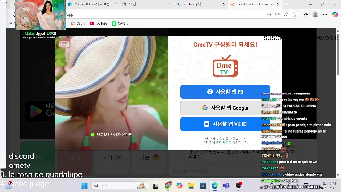Open the Task View taskbar icon
This screenshot has width=341, height=192.
tap(156, 186)
